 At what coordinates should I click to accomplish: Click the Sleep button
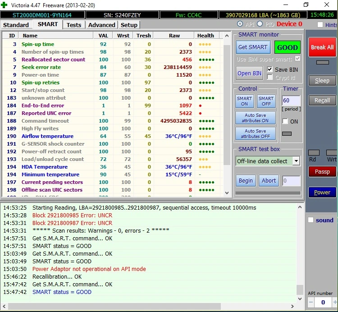pos(322,81)
